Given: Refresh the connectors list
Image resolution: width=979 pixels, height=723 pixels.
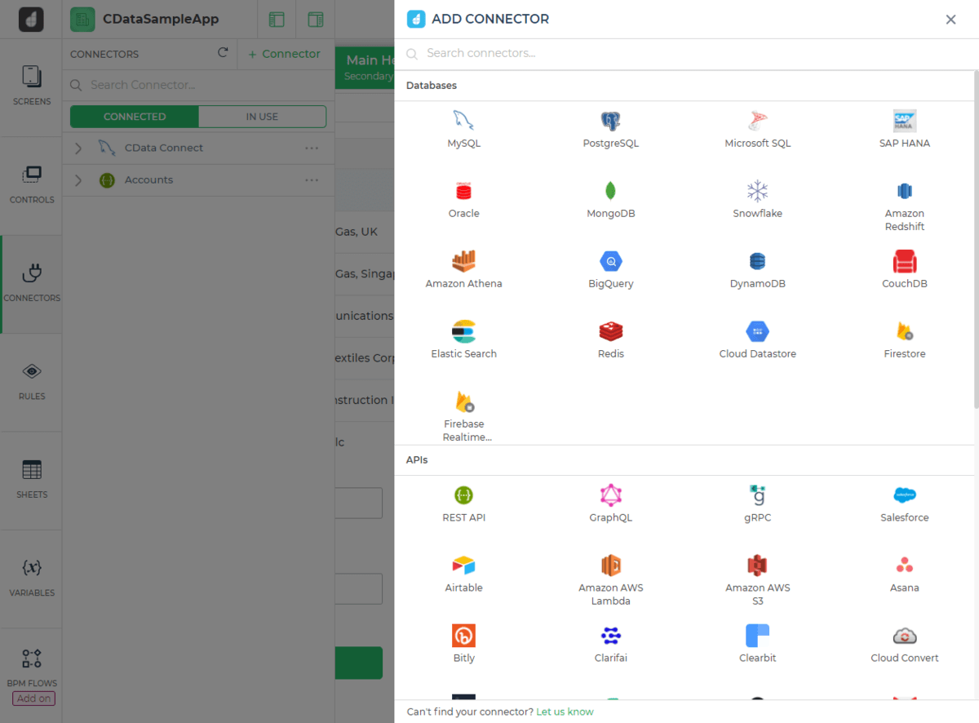Looking at the screenshot, I should tap(223, 53).
